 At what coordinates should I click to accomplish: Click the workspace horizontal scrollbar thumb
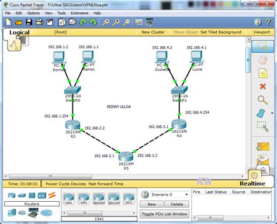coord(50,176)
